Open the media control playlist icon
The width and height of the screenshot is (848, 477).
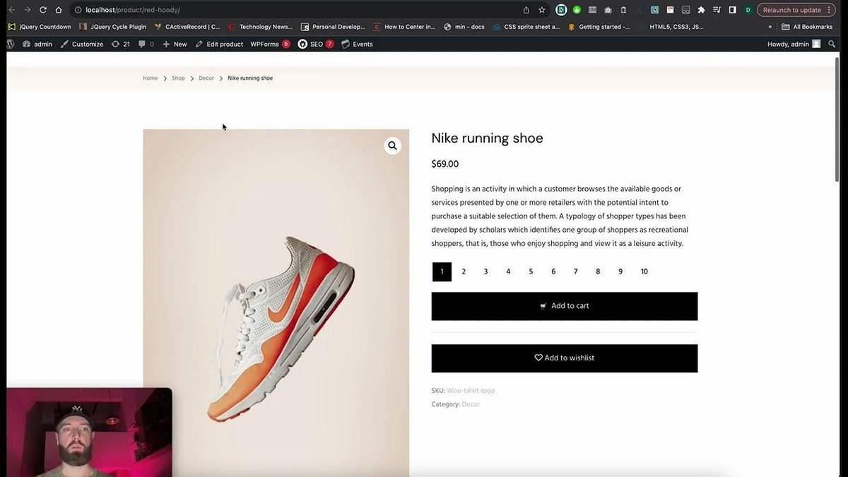pos(717,10)
